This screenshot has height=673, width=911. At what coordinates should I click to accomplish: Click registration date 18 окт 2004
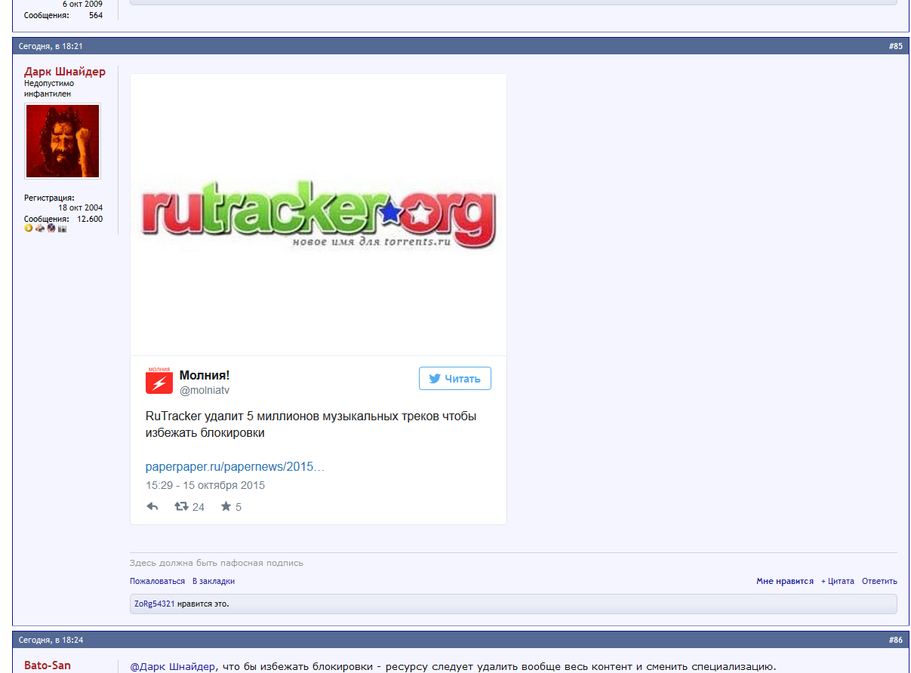coord(81,207)
